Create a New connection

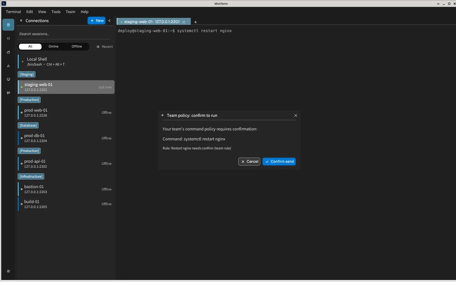[x=97, y=21]
